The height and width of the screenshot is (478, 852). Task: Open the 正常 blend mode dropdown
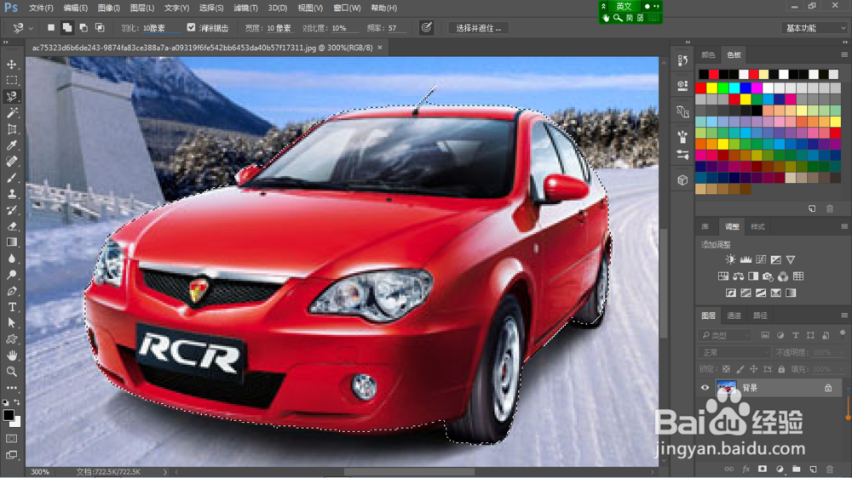click(734, 352)
